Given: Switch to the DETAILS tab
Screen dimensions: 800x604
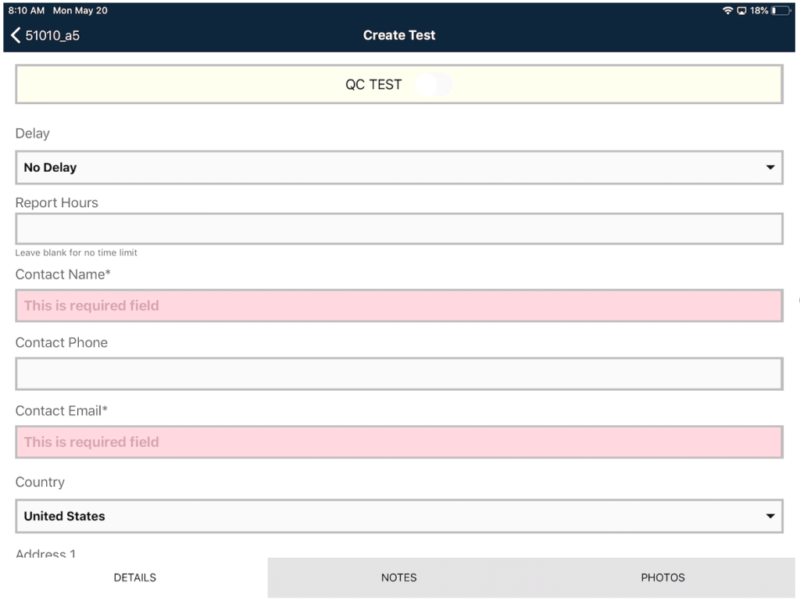Looking at the screenshot, I should tap(135, 577).
